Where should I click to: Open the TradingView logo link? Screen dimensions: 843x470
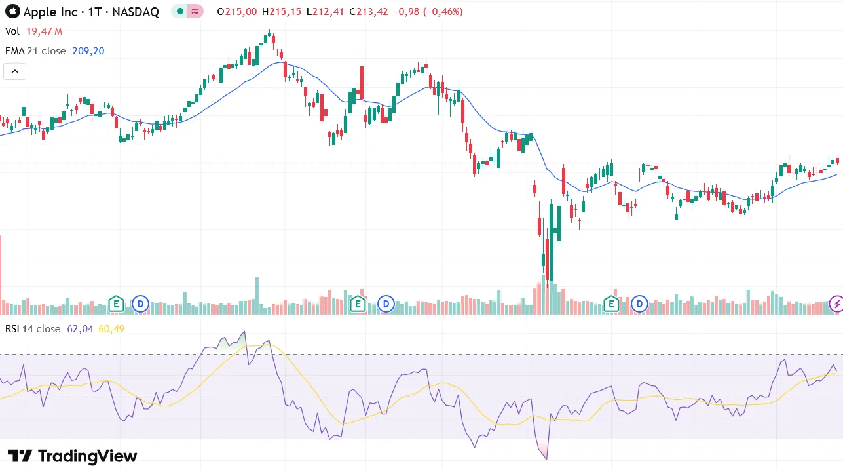point(72,456)
